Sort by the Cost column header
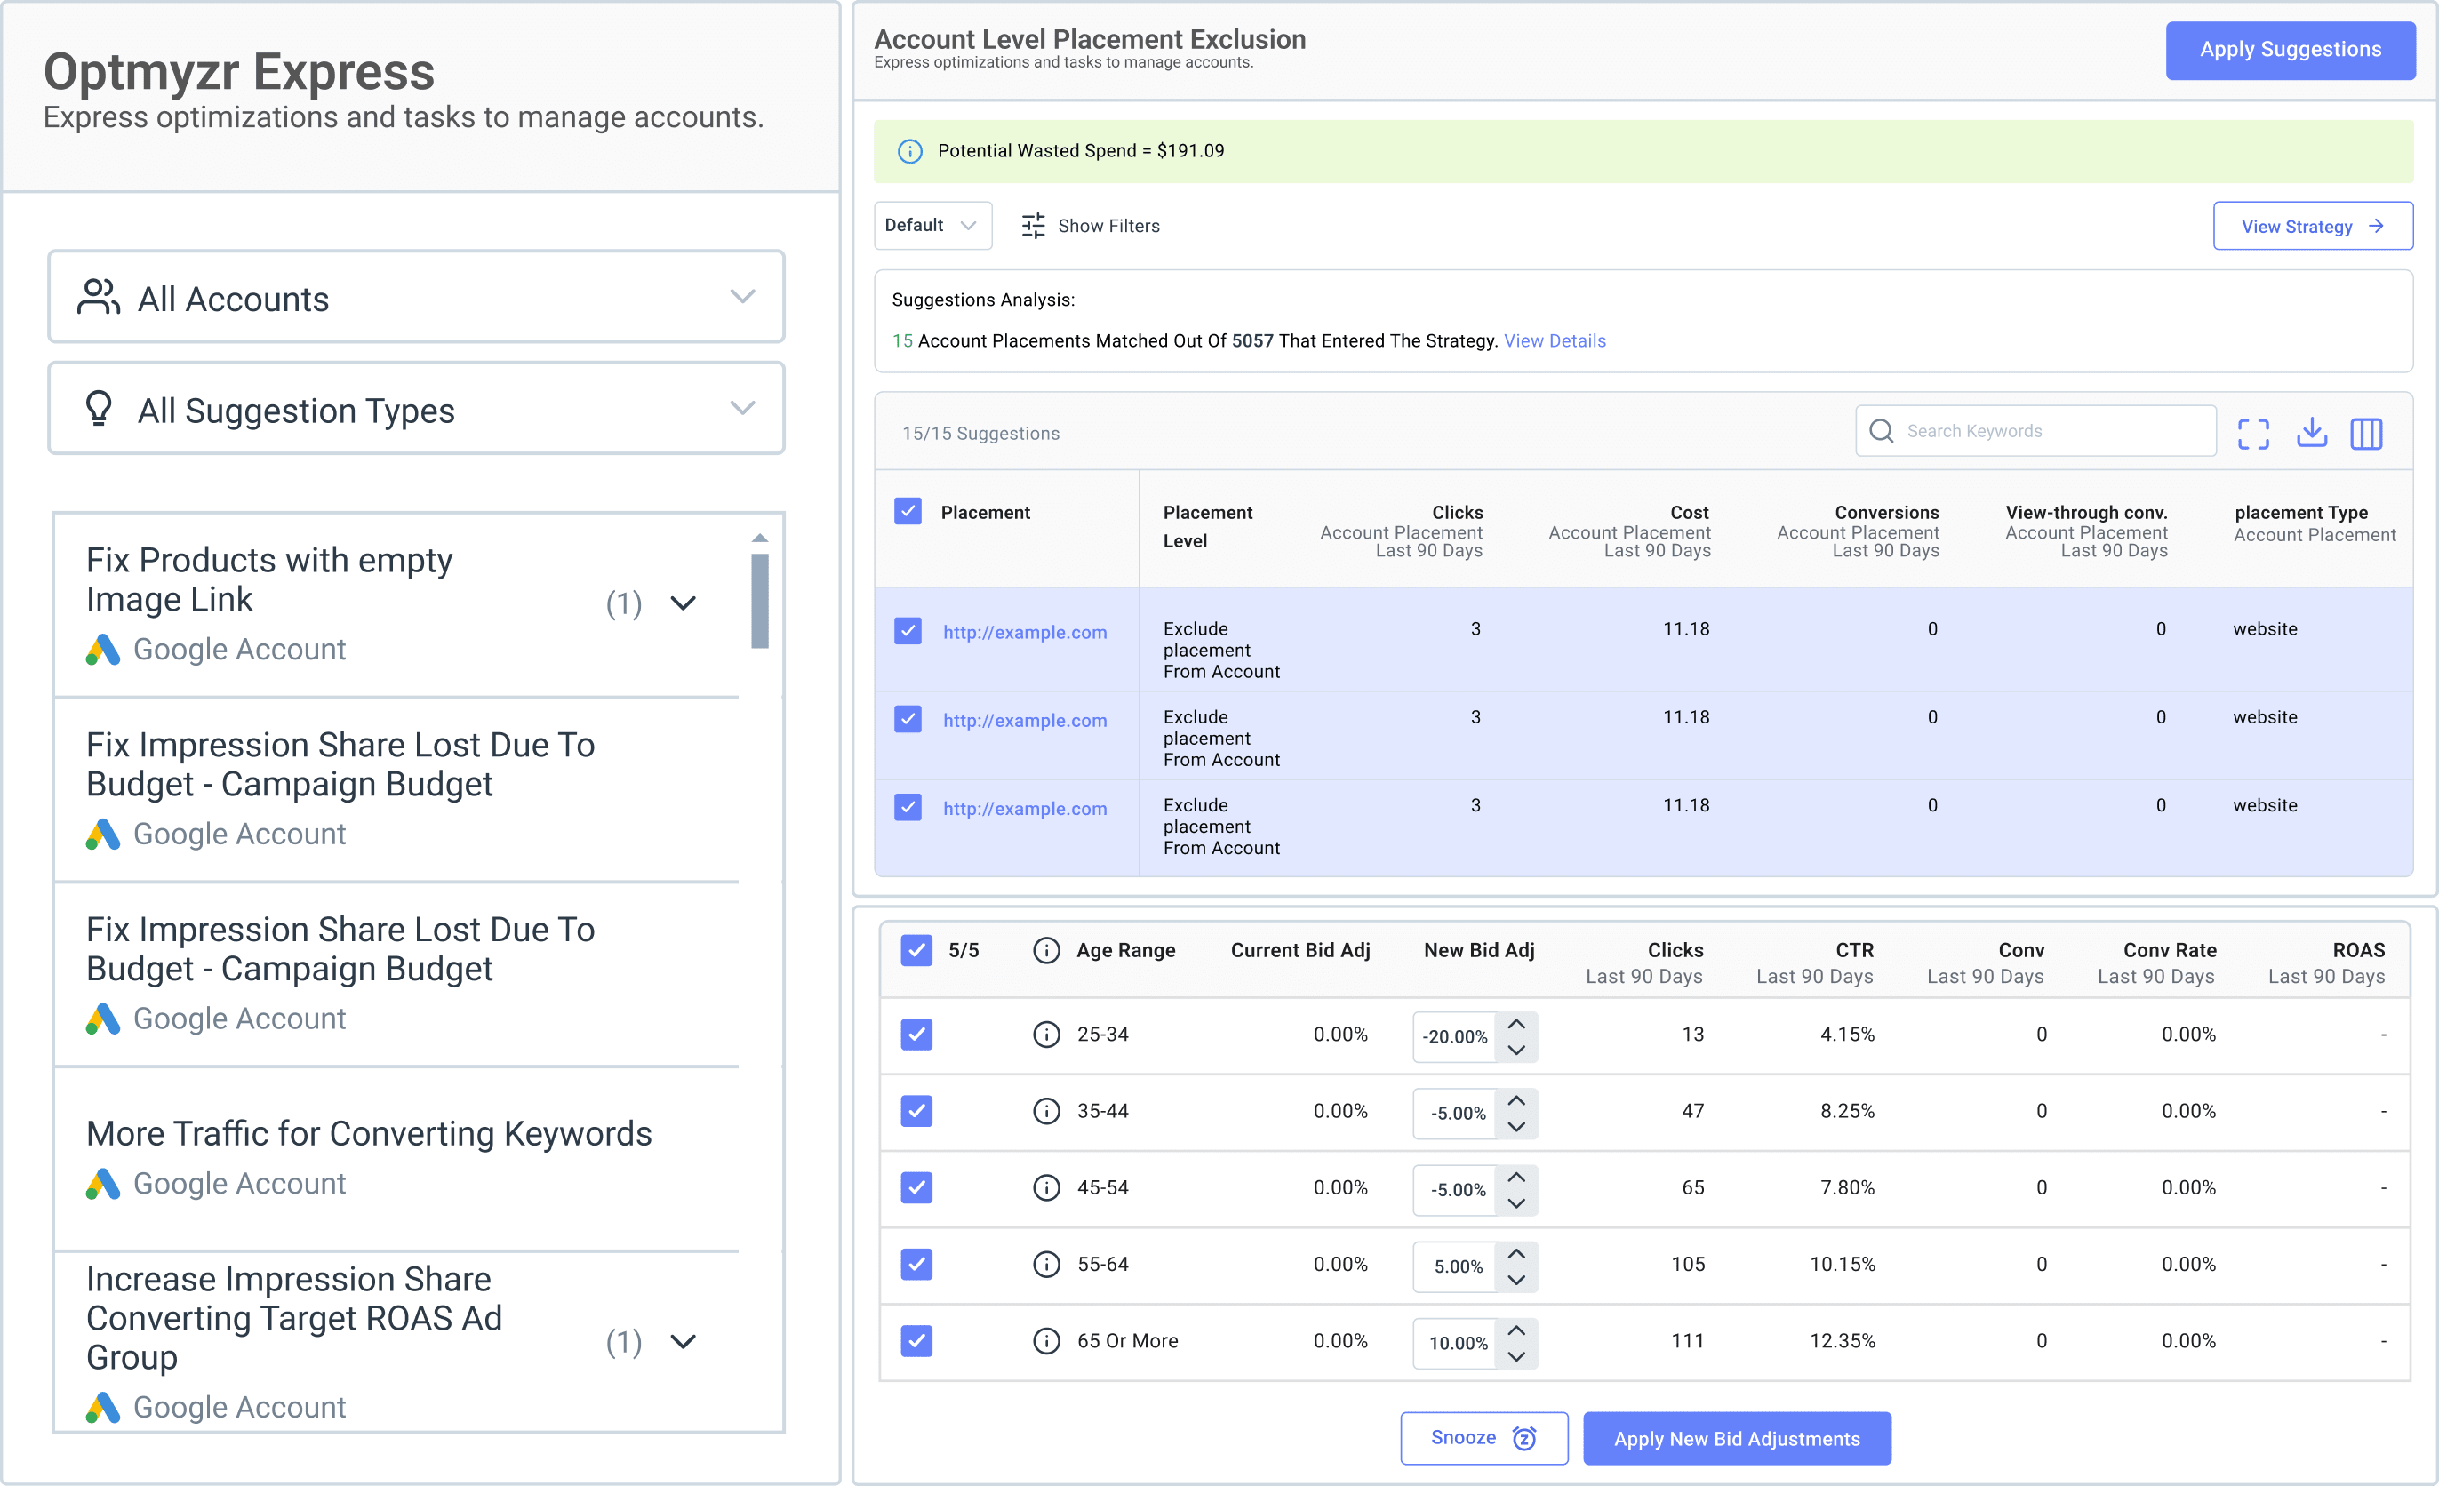2439x1486 pixels. [1689, 512]
